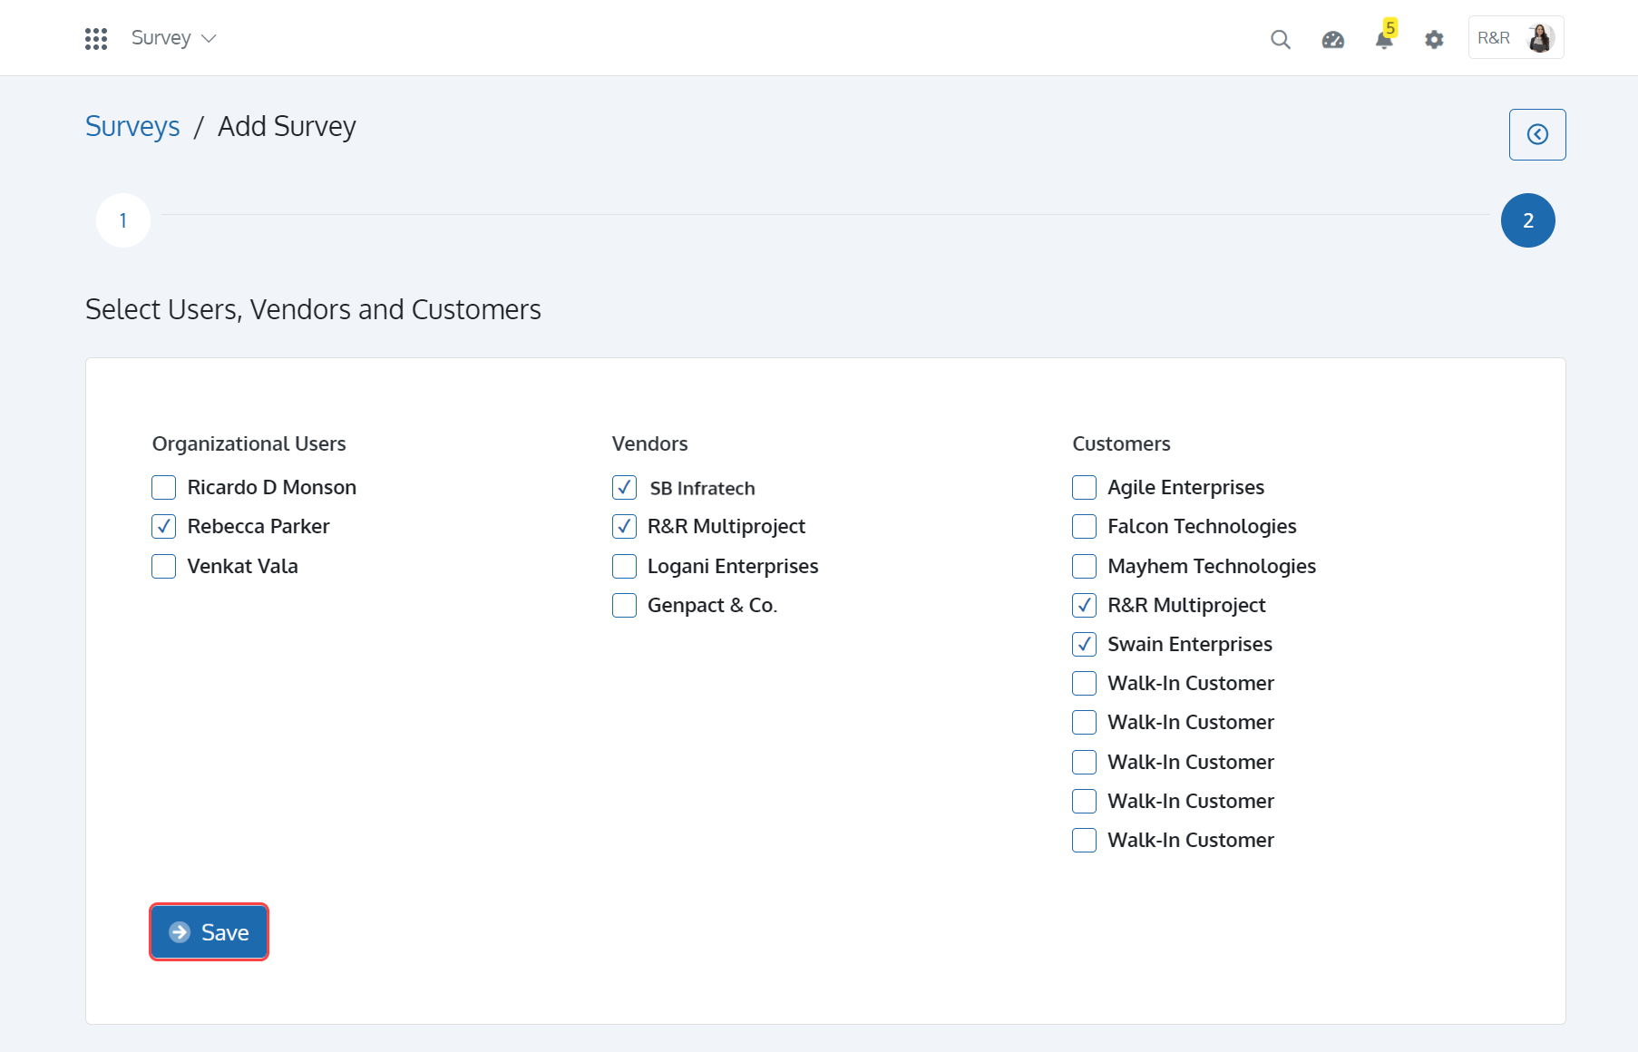Viewport: 1638px width, 1052px height.
Task: Check the Ricardo D Monson checkbox
Action: [x=163, y=487]
